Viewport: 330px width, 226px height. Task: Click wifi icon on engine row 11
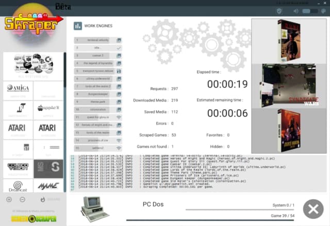click(x=119, y=117)
